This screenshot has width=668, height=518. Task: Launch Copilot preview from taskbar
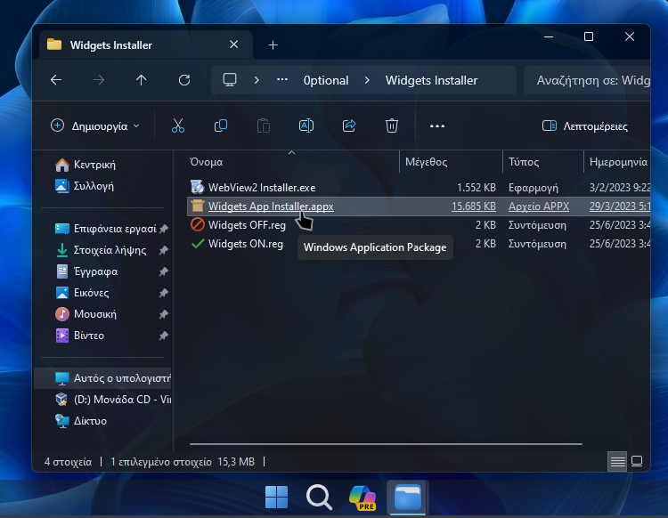point(363,498)
